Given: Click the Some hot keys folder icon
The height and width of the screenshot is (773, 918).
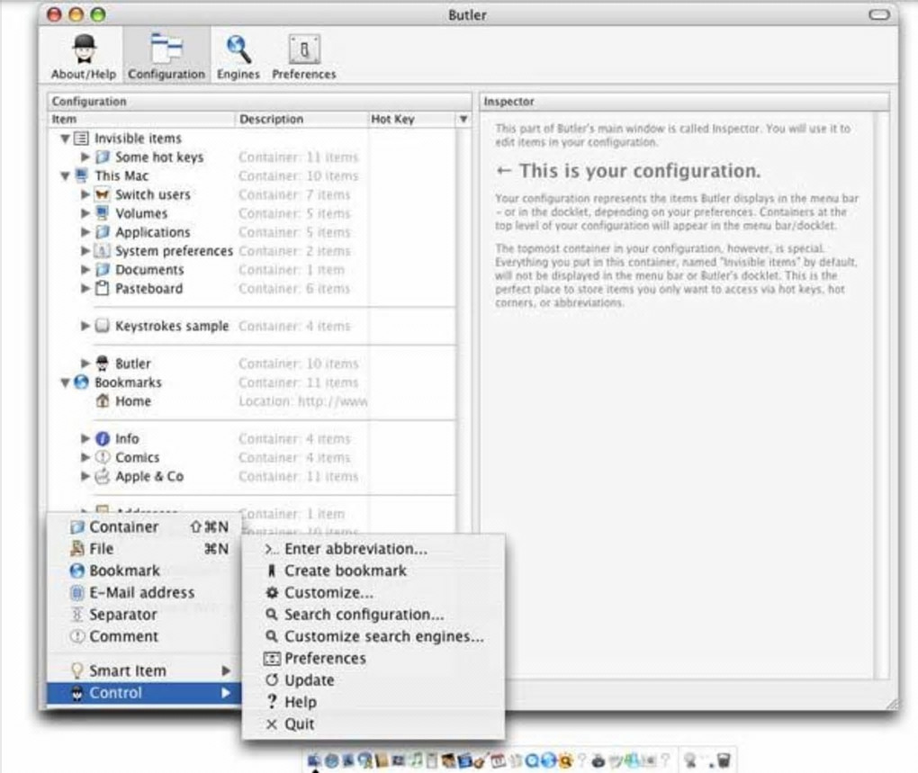Looking at the screenshot, I should pyautogui.click(x=103, y=157).
